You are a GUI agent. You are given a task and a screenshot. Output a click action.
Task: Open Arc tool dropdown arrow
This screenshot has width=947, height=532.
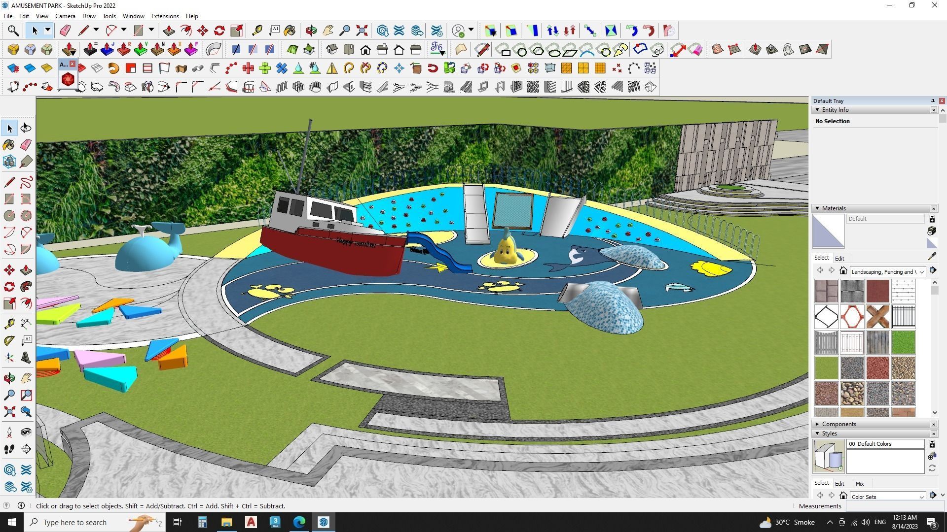[x=124, y=31]
